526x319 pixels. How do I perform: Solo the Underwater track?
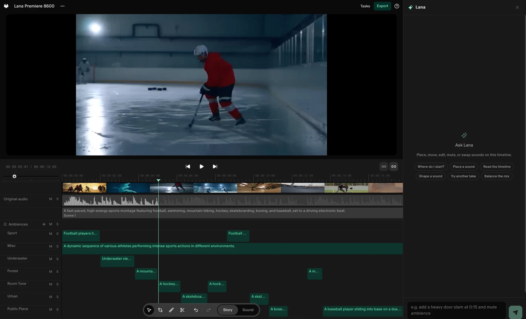click(x=57, y=259)
